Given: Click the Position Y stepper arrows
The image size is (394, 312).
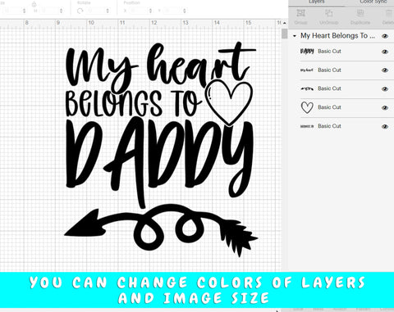Looking at the screenshot, I should point(185,11).
